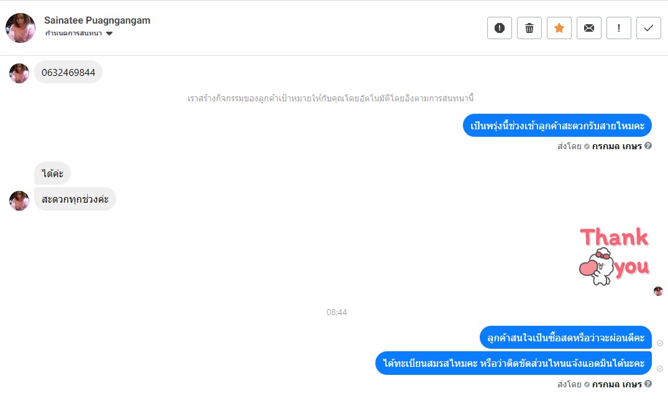Viewport: 668px width, 401px height.
Task: Click the blue message starting with เป็นพรุ่งนี้
Action: [x=557, y=126]
